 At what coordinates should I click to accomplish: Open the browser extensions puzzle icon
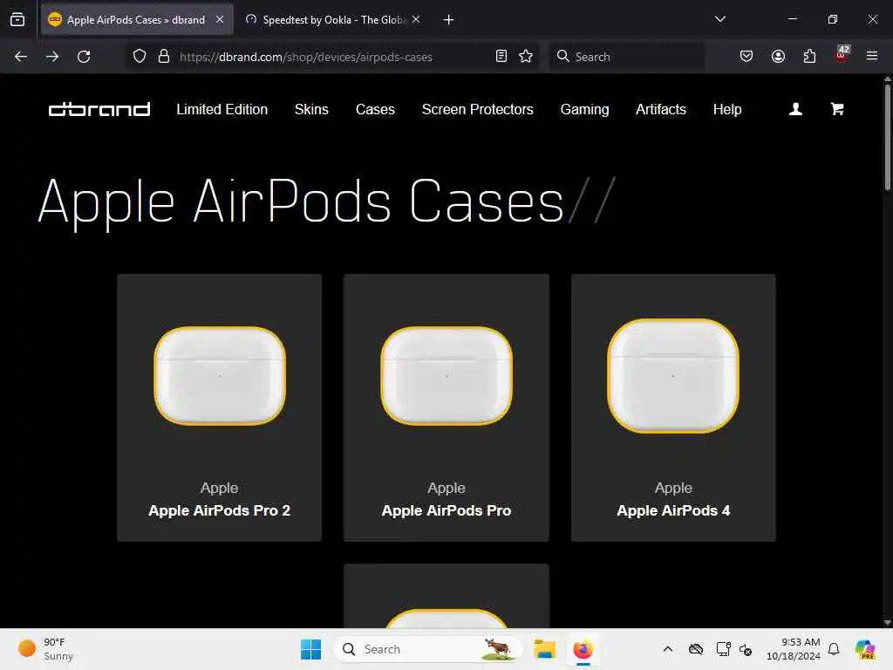809,56
